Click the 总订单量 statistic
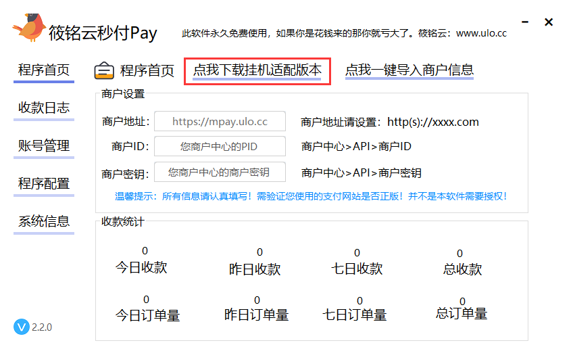Viewport: 573px width, 345px height. (462, 308)
